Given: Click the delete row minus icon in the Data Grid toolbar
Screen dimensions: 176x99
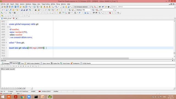Looking at the screenshot, I should pos(26,66).
